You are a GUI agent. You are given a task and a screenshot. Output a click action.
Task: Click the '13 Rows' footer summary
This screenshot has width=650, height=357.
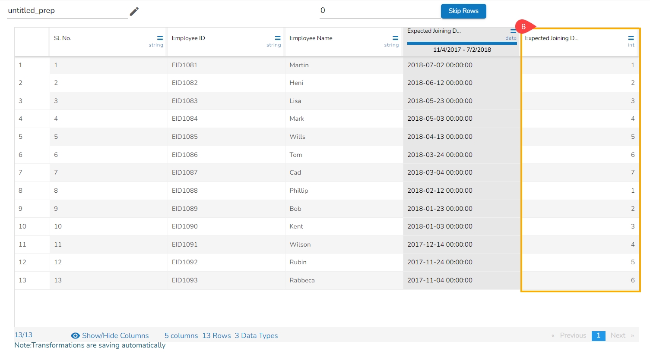[216, 336]
